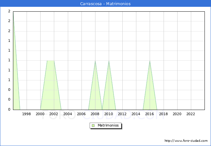The width and height of the screenshot is (211, 146).
Task: Select the 2012 x-axis label
Action: [122, 114]
